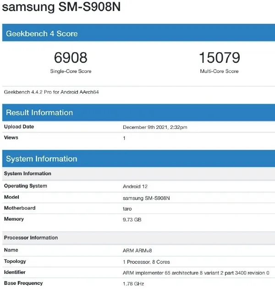
Task: Click the '1 Processor, 8 Cores' value
Action: click(146, 262)
